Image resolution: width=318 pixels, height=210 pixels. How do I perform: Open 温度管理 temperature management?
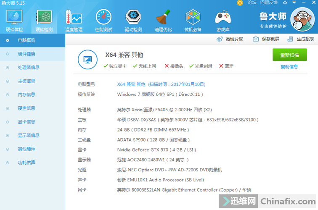[x=74, y=21]
